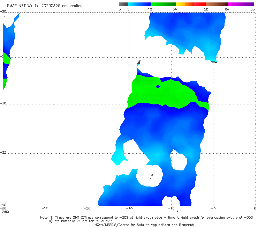Image resolution: width=258 pixels, height=227 pixels.
Task: Click the '-40' latitude axis label
Action: tap(3, 205)
